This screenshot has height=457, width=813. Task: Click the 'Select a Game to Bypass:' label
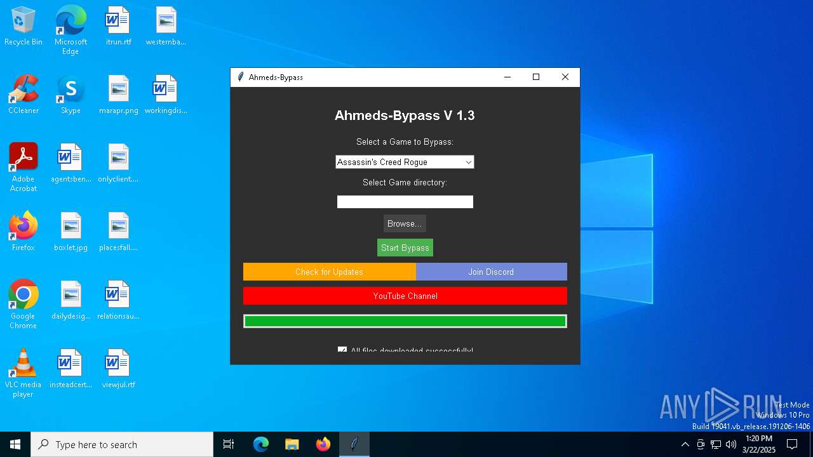(405, 142)
